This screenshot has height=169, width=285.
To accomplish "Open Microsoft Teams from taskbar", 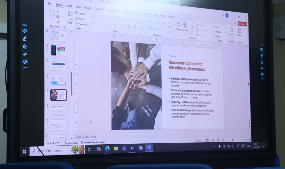I will (124, 148).
